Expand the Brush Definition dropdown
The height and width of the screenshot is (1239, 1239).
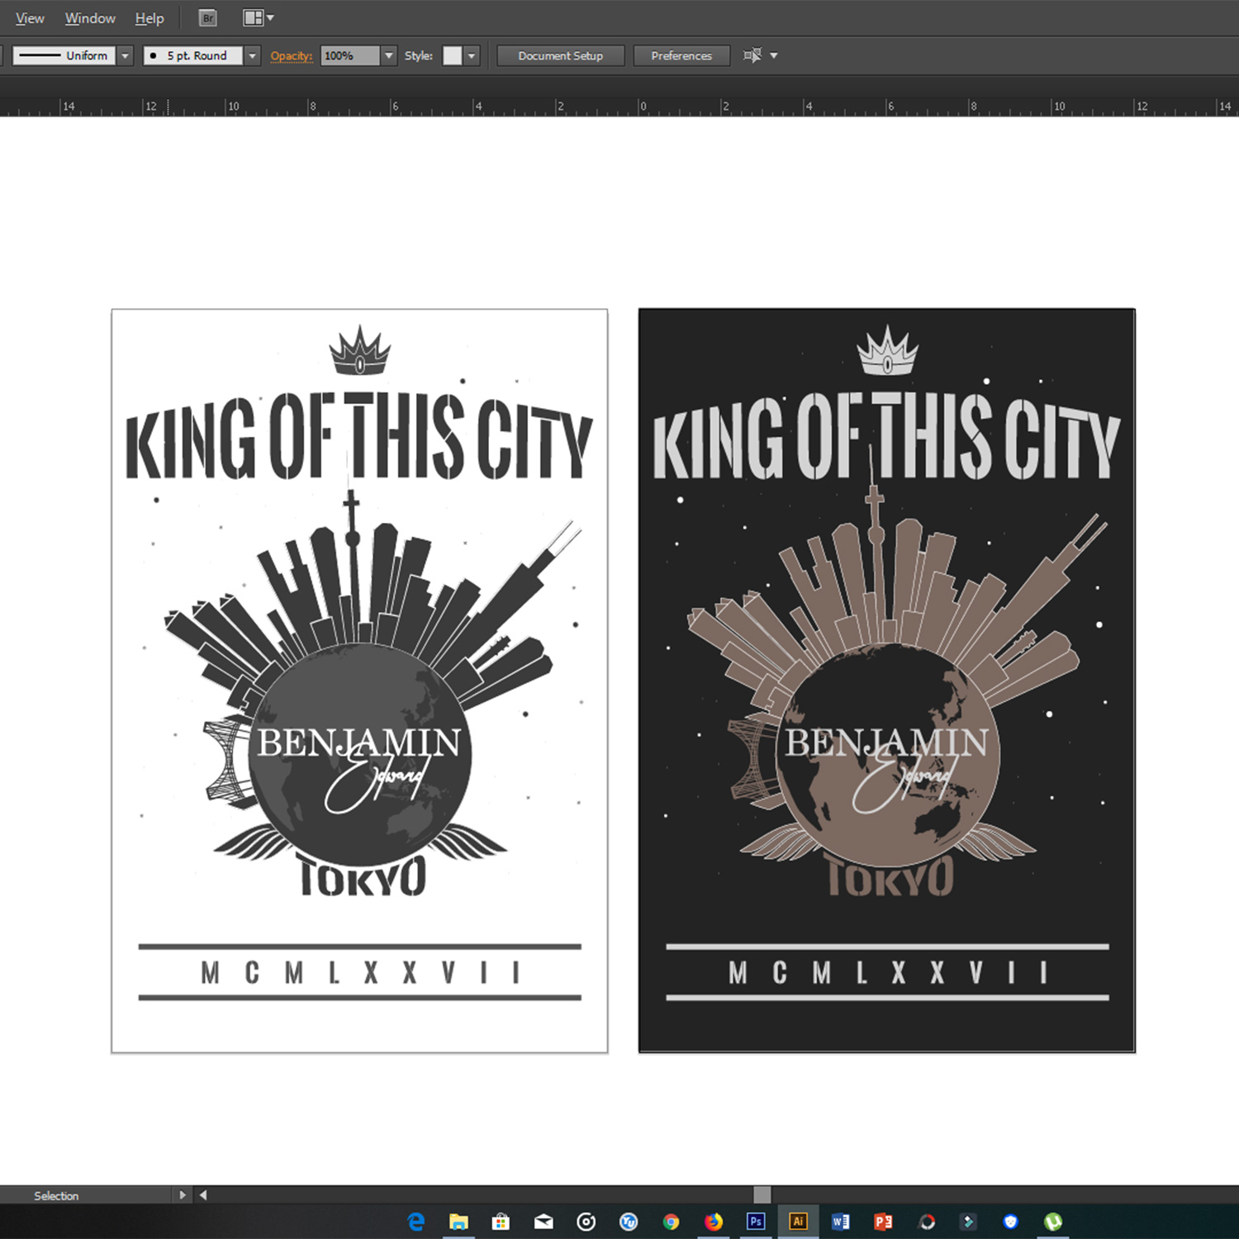[x=253, y=55]
